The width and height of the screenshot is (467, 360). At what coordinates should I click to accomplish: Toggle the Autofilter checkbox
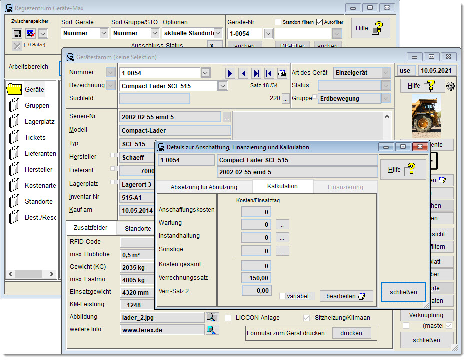[320, 22]
